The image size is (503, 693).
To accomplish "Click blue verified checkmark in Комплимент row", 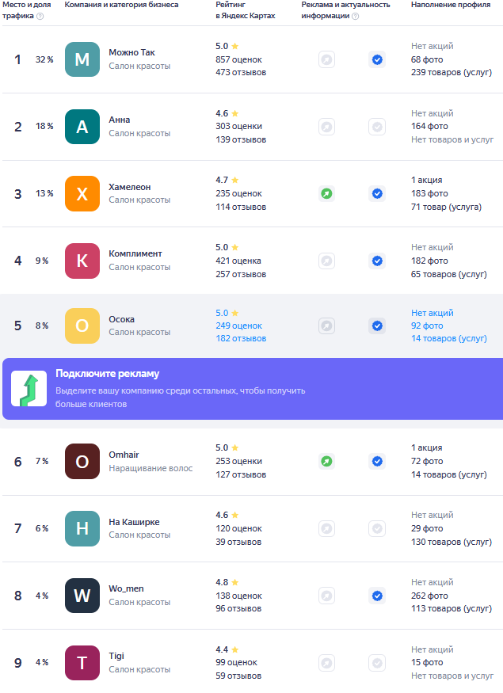I will pyautogui.click(x=377, y=261).
